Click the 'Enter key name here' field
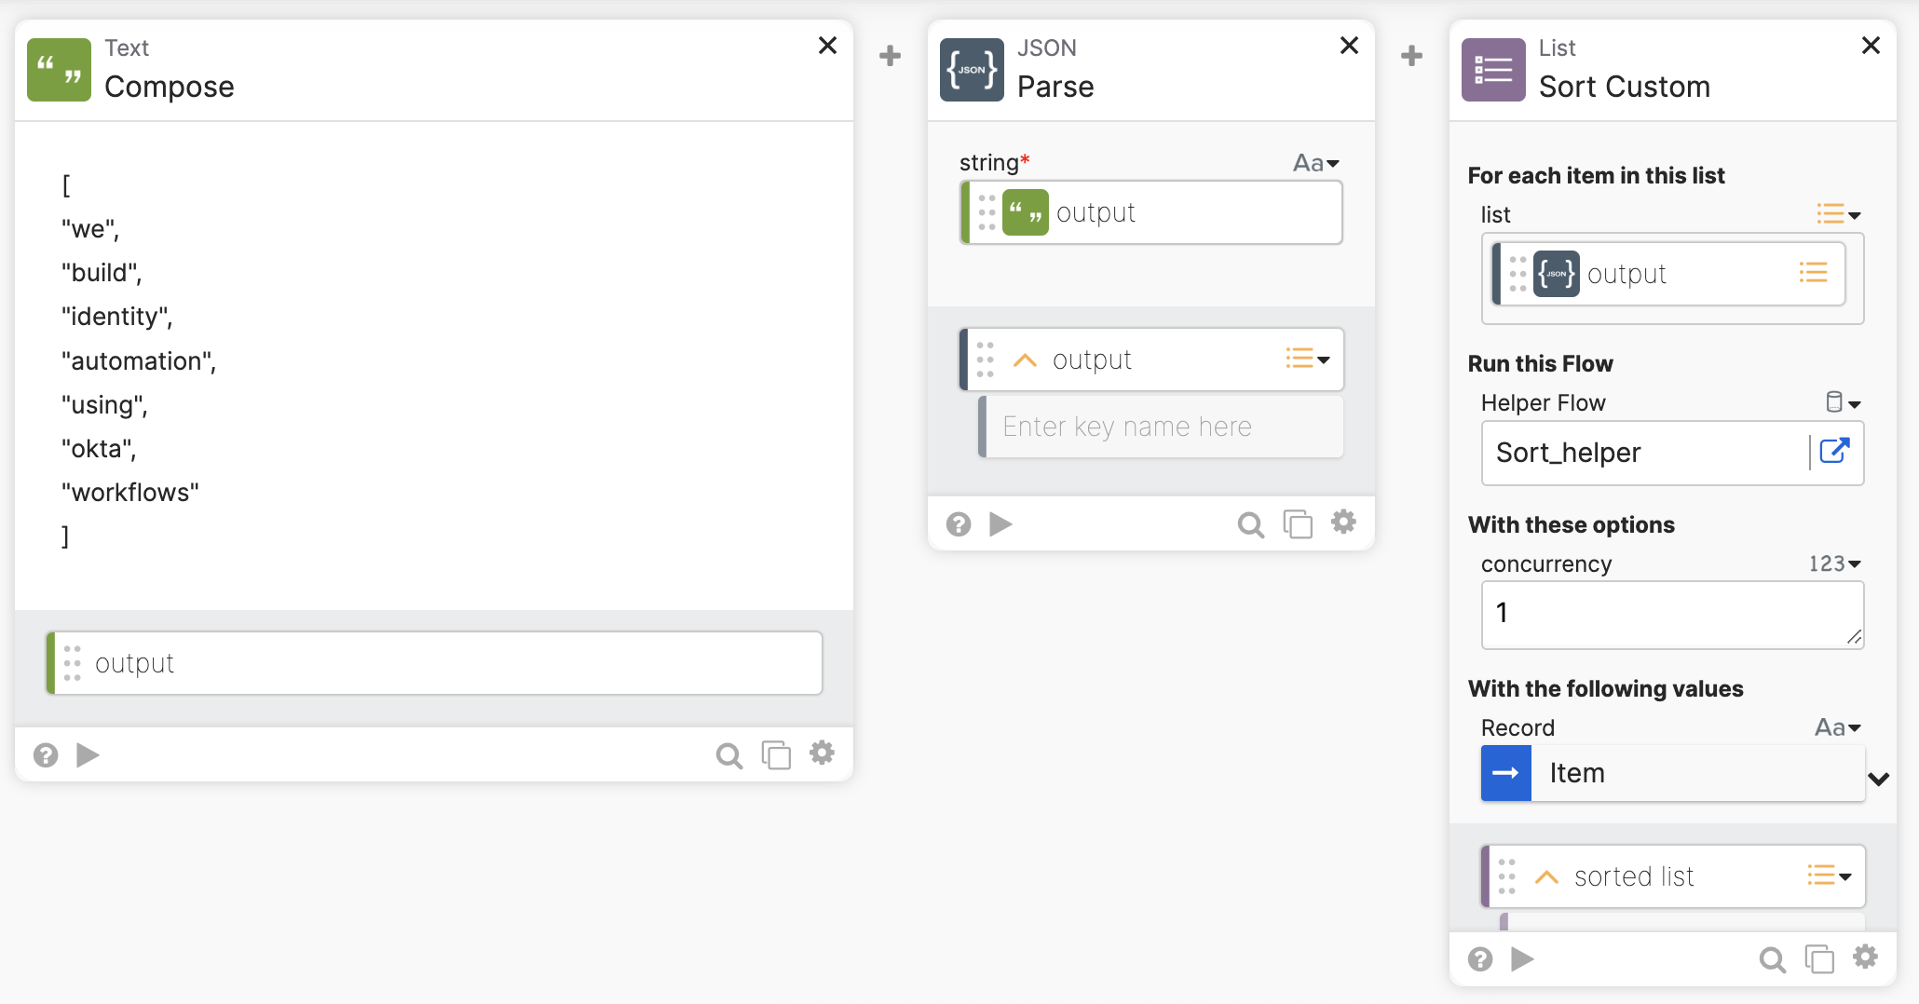Viewport: 1919px width, 1004px height. point(1163,427)
